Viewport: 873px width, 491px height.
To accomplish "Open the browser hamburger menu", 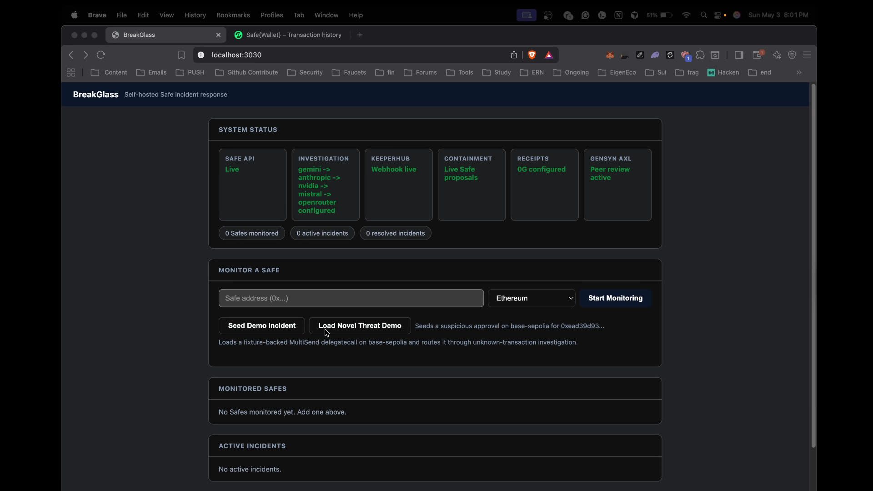I will (x=807, y=55).
